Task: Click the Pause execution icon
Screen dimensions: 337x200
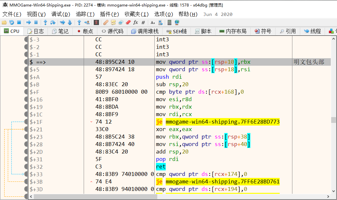Action: coord(36,22)
